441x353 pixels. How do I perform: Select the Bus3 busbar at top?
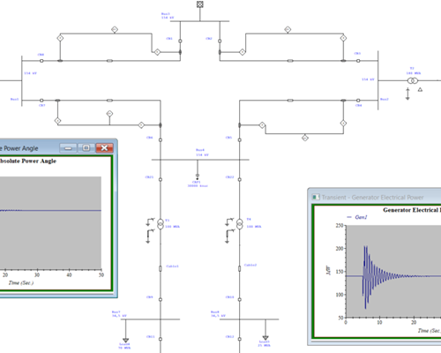200,21
